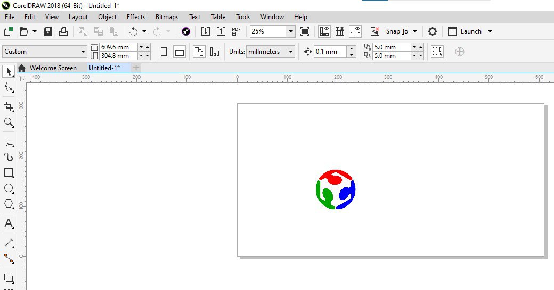Viewport: 554px width, 290px height.
Task: Open the Units millimeters dropdown
Action: (291, 52)
